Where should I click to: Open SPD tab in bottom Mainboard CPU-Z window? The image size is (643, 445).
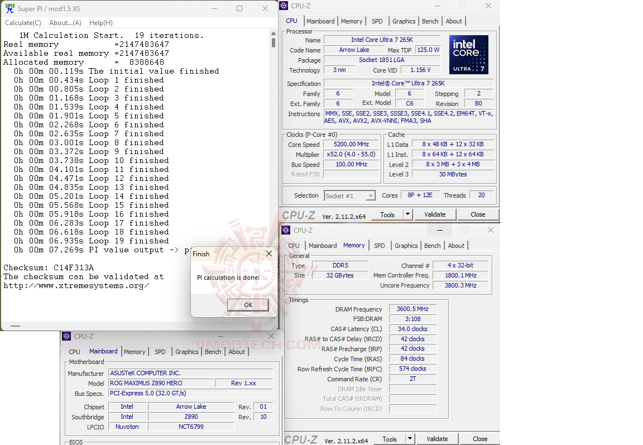coord(160,352)
